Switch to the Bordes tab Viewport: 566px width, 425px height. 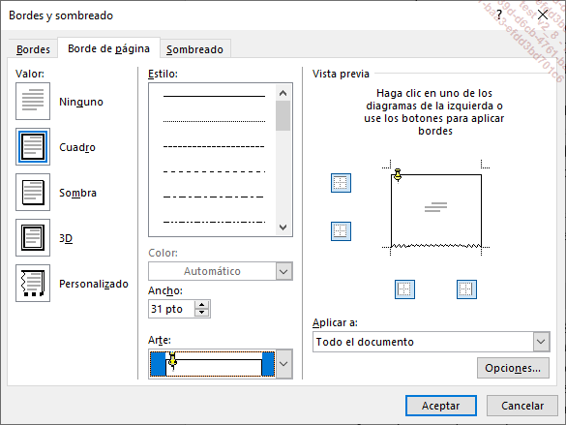pos(33,49)
